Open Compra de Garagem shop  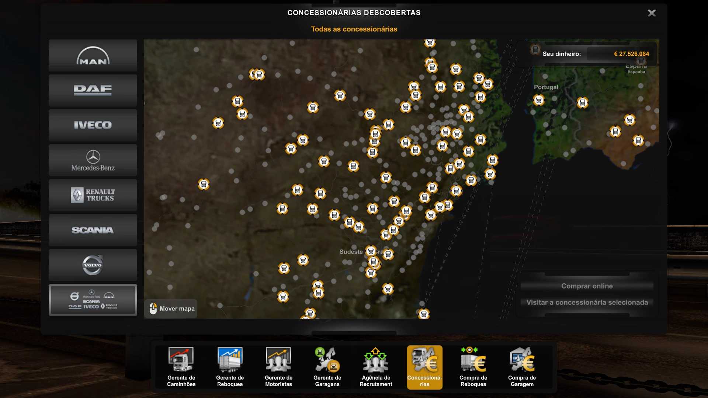[522, 367]
